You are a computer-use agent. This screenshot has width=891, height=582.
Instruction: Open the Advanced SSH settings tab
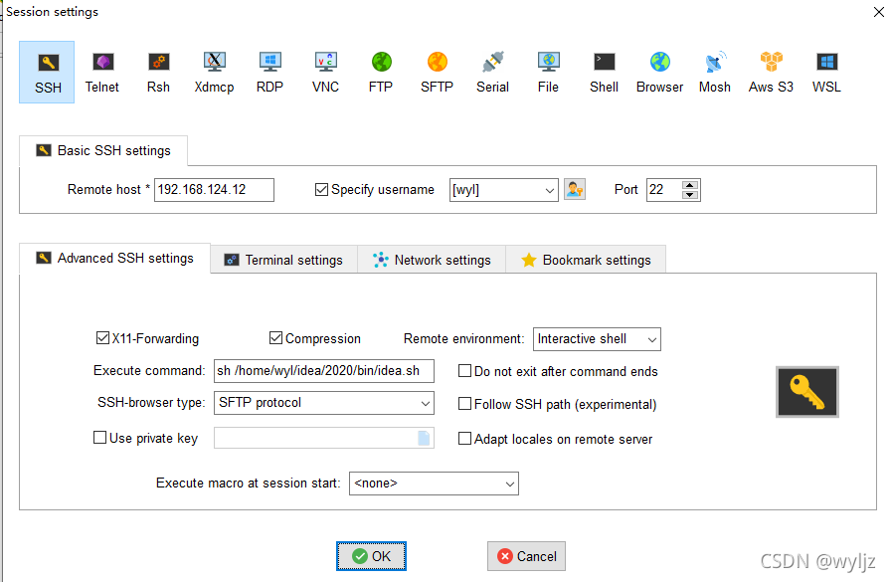click(114, 258)
